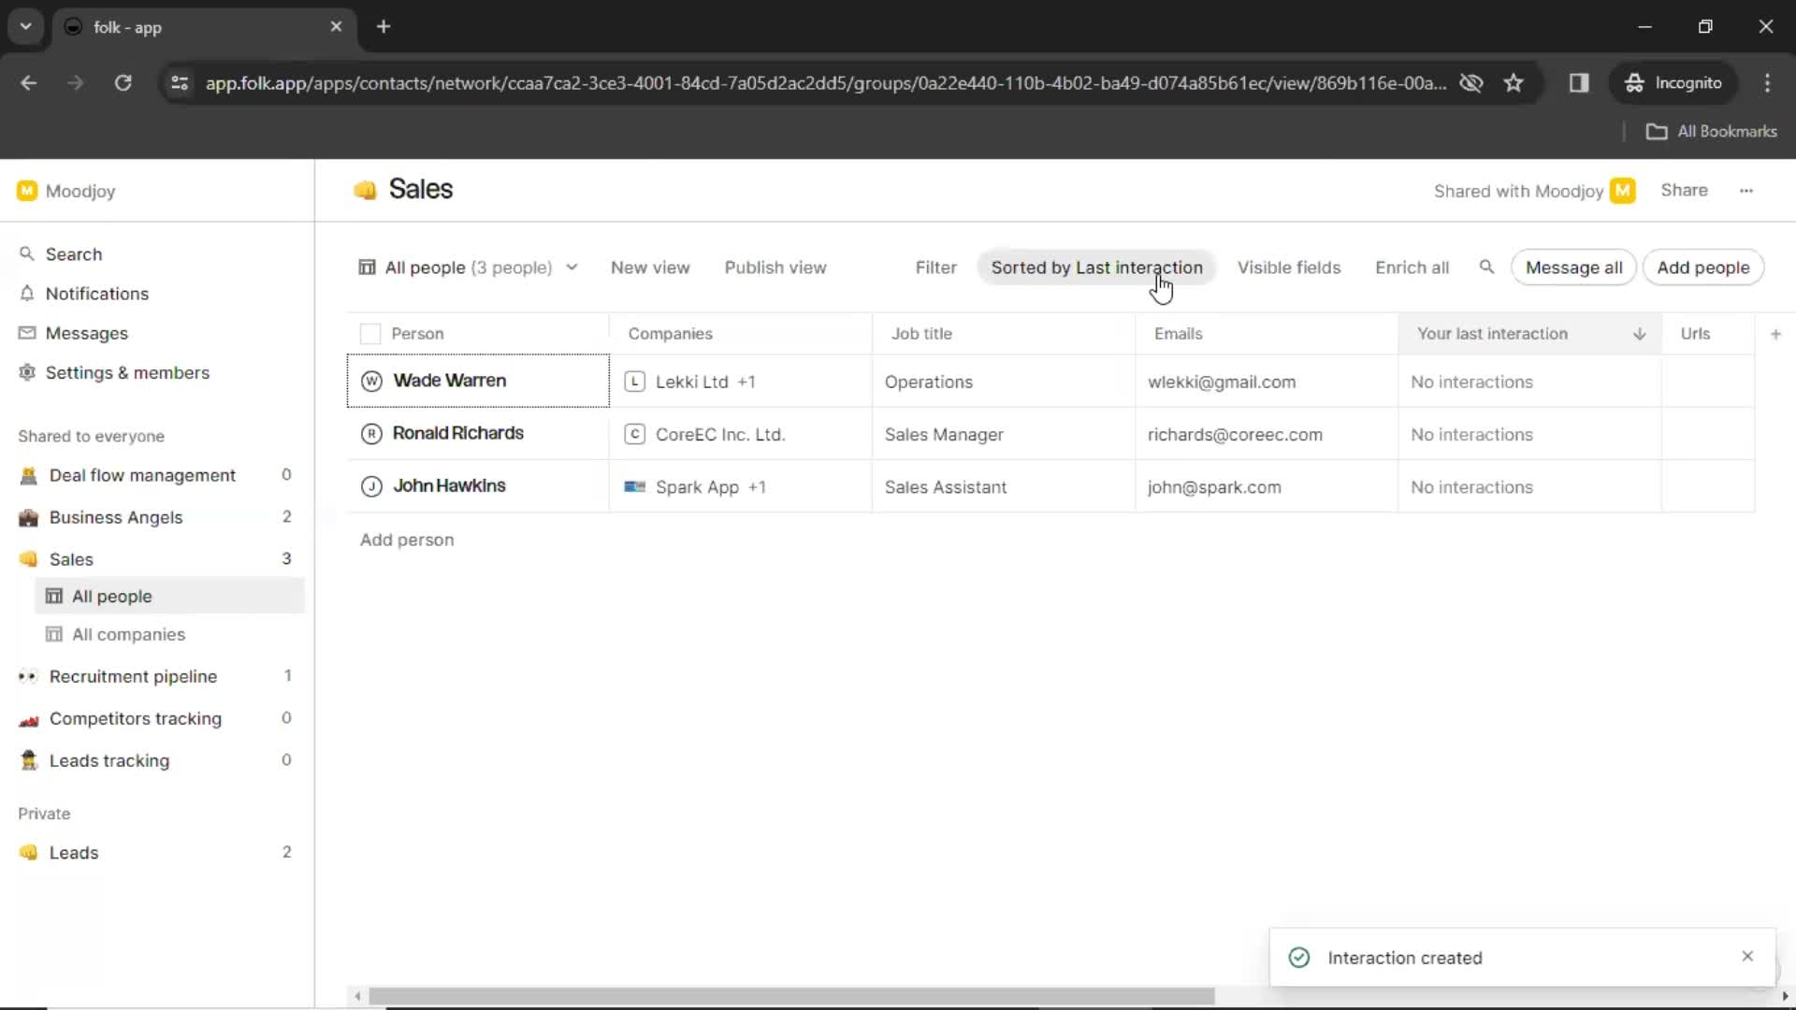Click the Add person link
Image resolution: width=1796 pixels, height=1010 pixels.
click(x=406, y=539)
